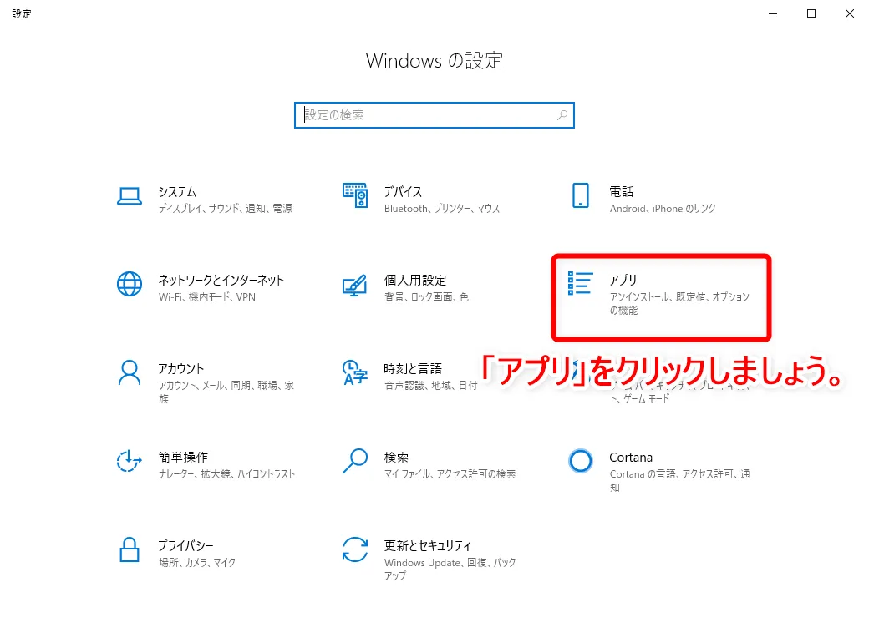Viewport: 869px width, 638px height.
Task: Select the 個人用設定 title
Action: pos(415,281)
